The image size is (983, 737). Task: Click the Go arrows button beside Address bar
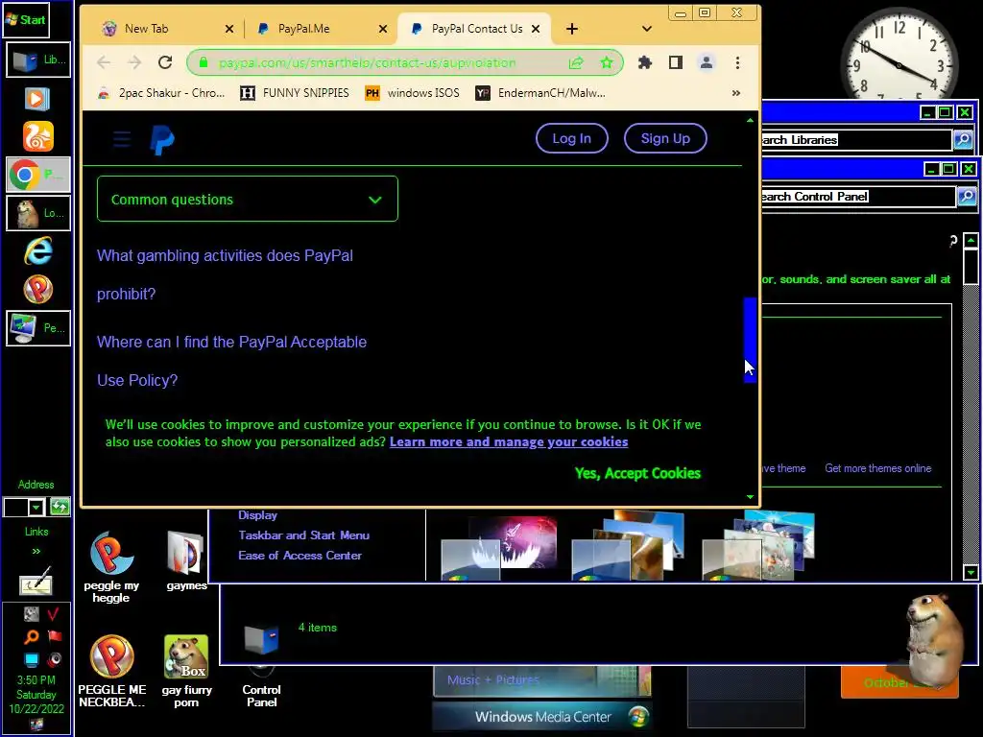pos(60,507)
